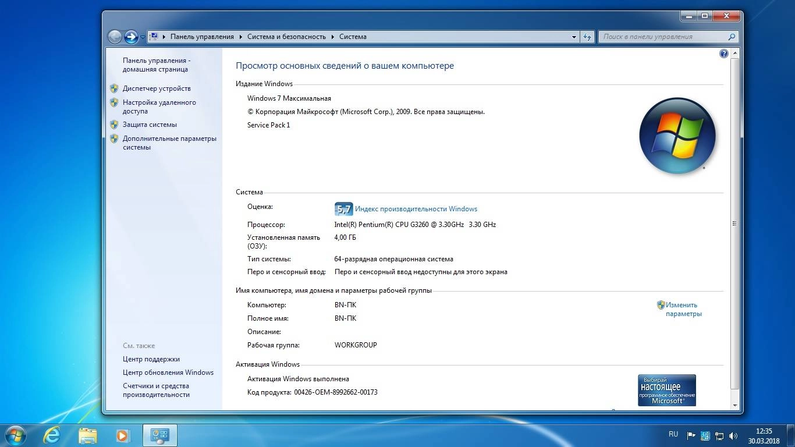Click shield icon beside Дополнительные параметры системы
The width and height of the screenshot is (795, 447).
point(114,139)
